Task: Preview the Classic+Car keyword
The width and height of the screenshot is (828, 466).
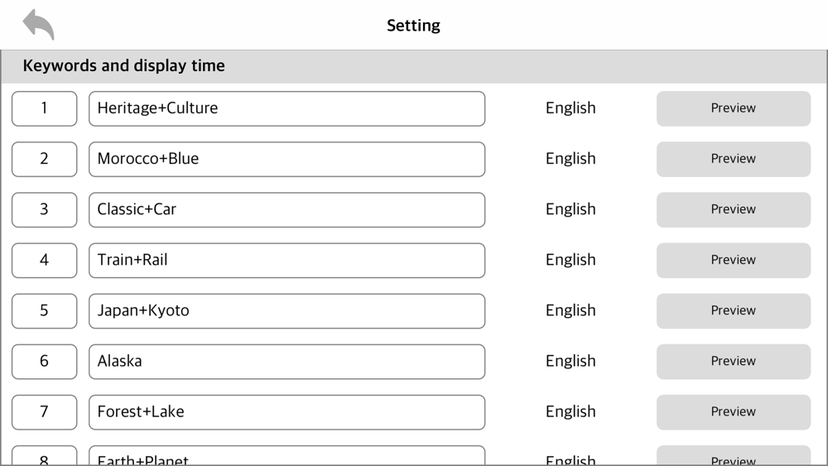Action: pyautogui.click(x=733, y=209)
